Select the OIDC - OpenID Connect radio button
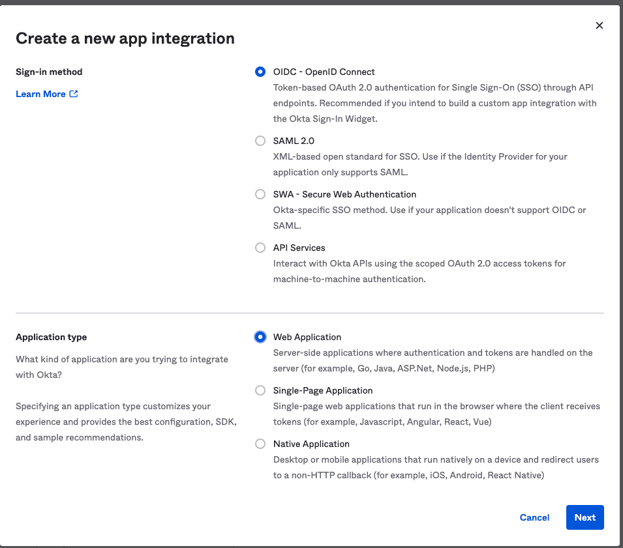This screenshot has width=623, height=548. pyautogui.click(x=260, y=72)
